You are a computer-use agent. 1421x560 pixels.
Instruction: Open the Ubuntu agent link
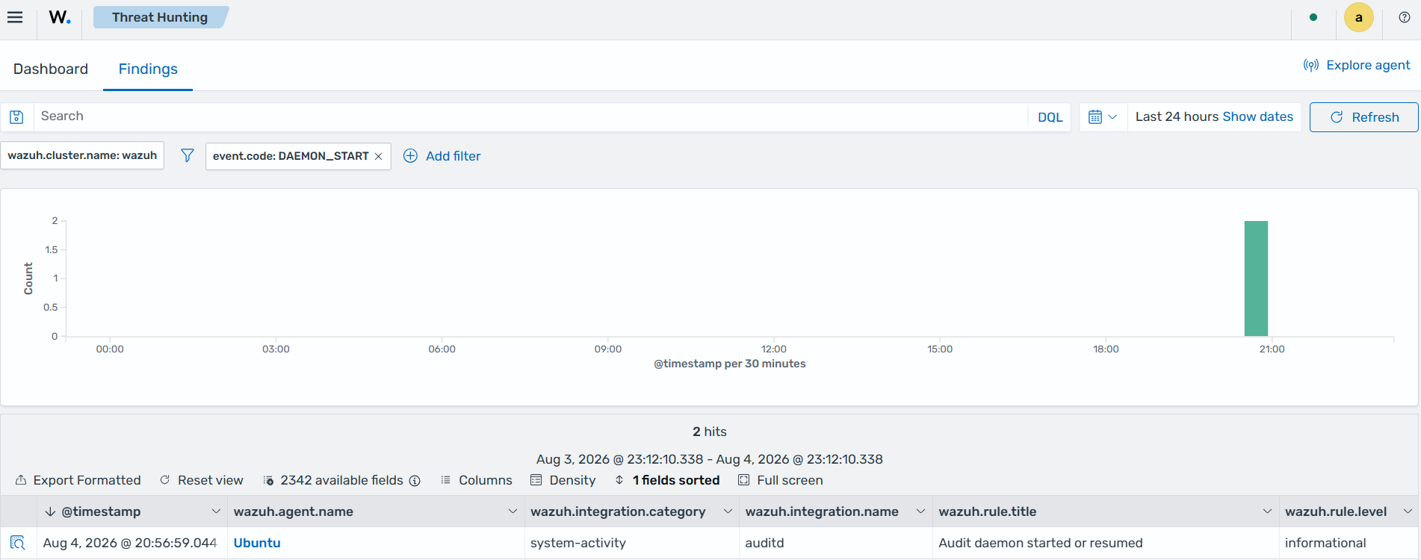coord(257,543)
